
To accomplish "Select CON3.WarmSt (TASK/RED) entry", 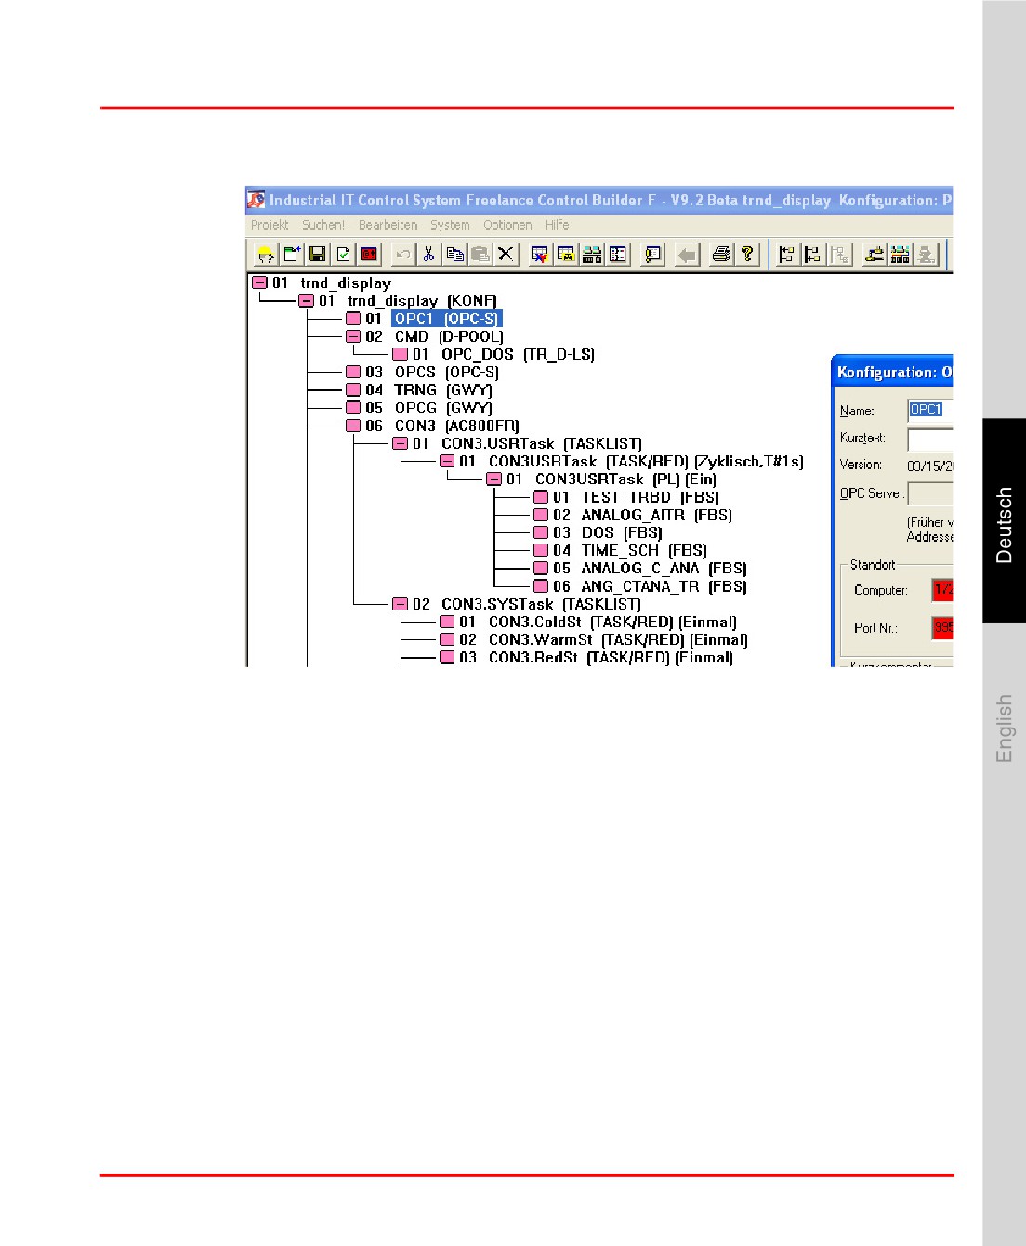I will (618, 639).
